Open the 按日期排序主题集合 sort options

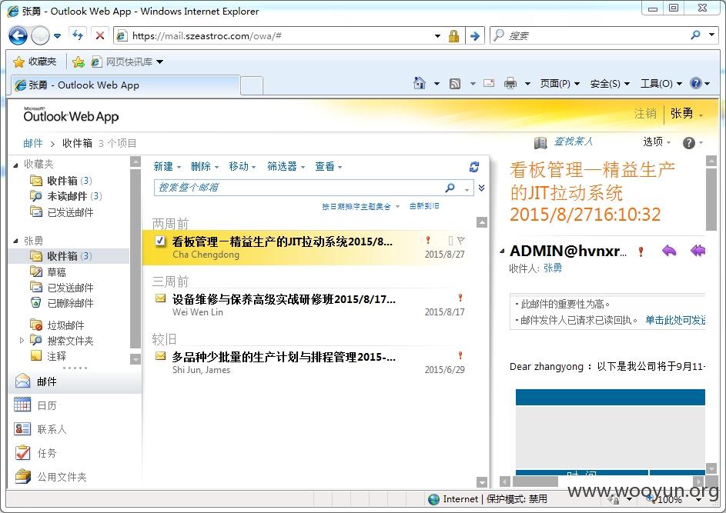click(360, 206)
